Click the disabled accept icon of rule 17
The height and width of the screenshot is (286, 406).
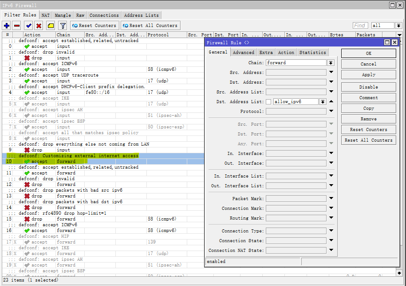[x=27, y=242]
